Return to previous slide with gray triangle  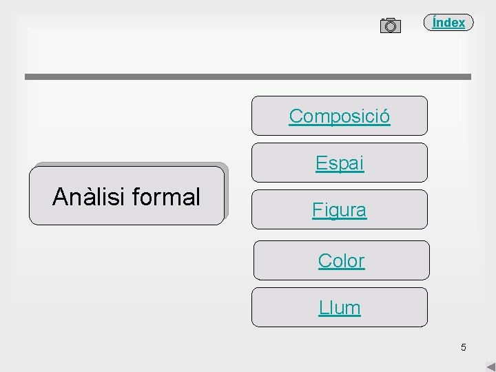point(490,366)
